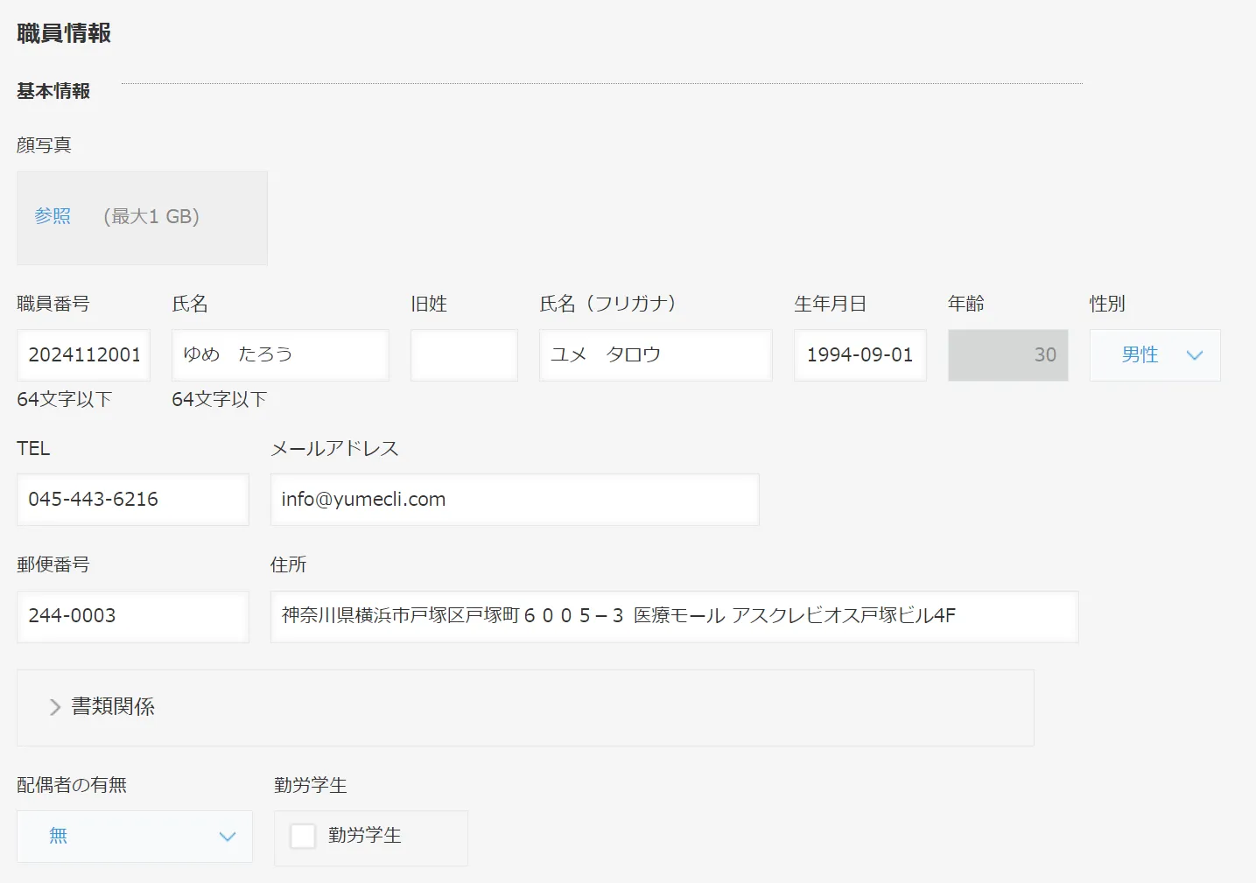
Task: Click the chevron icon beside 書類関係
Action: (x=55, y=707)
